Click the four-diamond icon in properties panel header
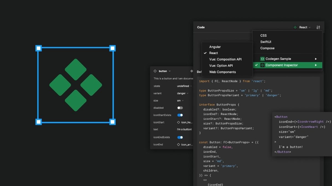This screenshot has width=332, height=186. pos(192,71)
